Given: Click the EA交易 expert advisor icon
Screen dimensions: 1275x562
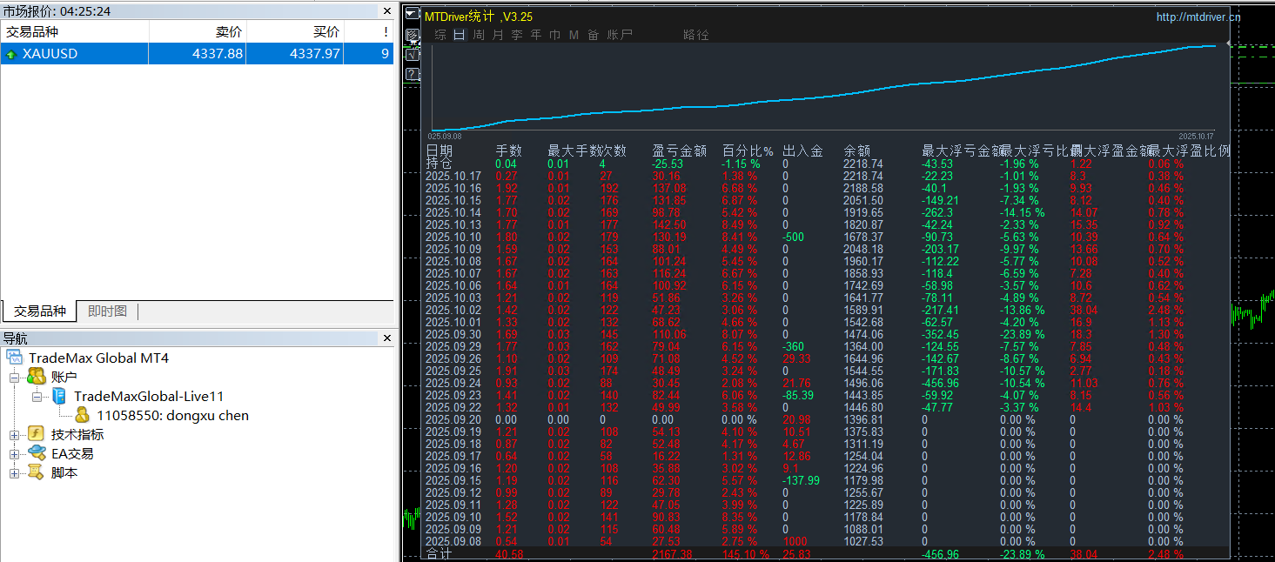Looking at the screenshot, I should coord(37,453).
